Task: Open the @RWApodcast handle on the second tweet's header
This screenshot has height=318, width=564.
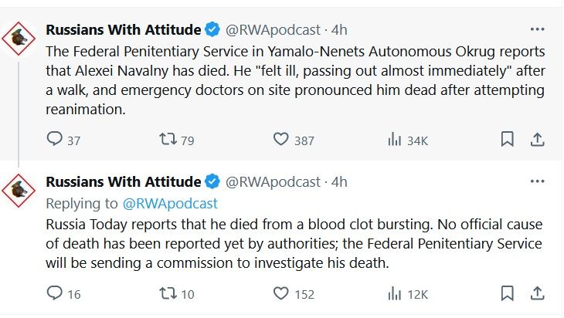Action: click(x=272, y=182)
